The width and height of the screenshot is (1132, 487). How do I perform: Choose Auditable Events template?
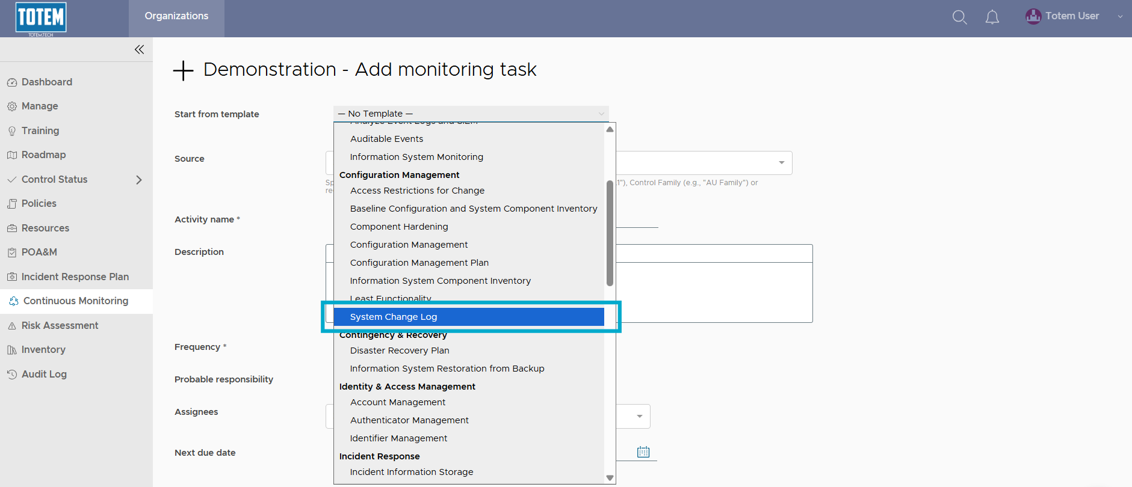tap(469, 139)
